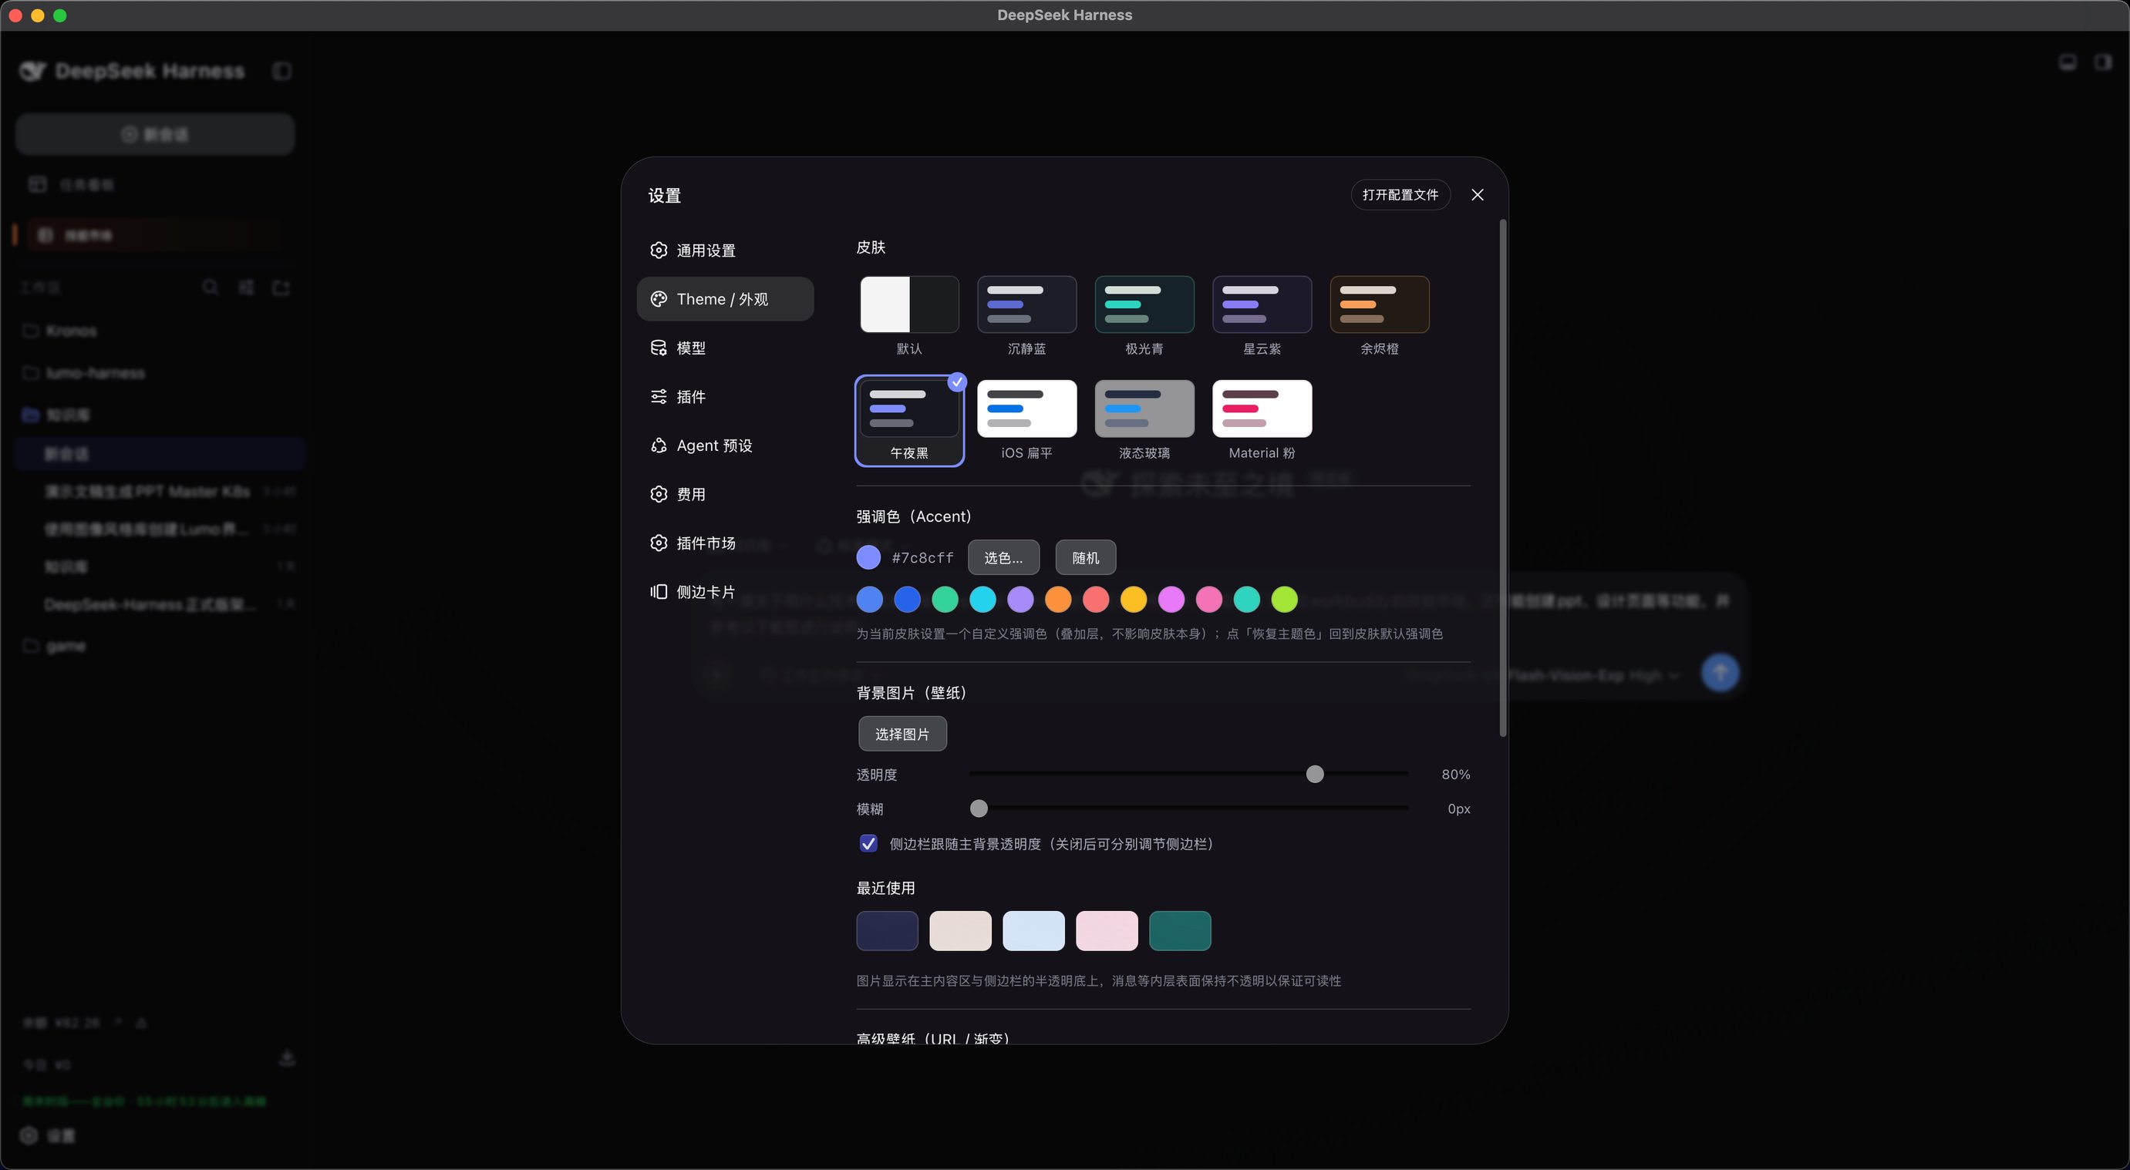Click the download icon at sidebar bottom
The image size is (2130, 1170).
[287, 1058]
